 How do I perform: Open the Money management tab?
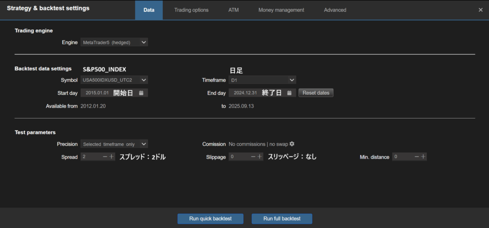pos(281,10)
